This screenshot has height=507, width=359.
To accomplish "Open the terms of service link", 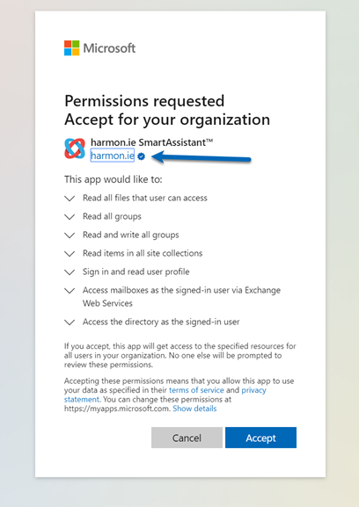I will pos(196,390).
